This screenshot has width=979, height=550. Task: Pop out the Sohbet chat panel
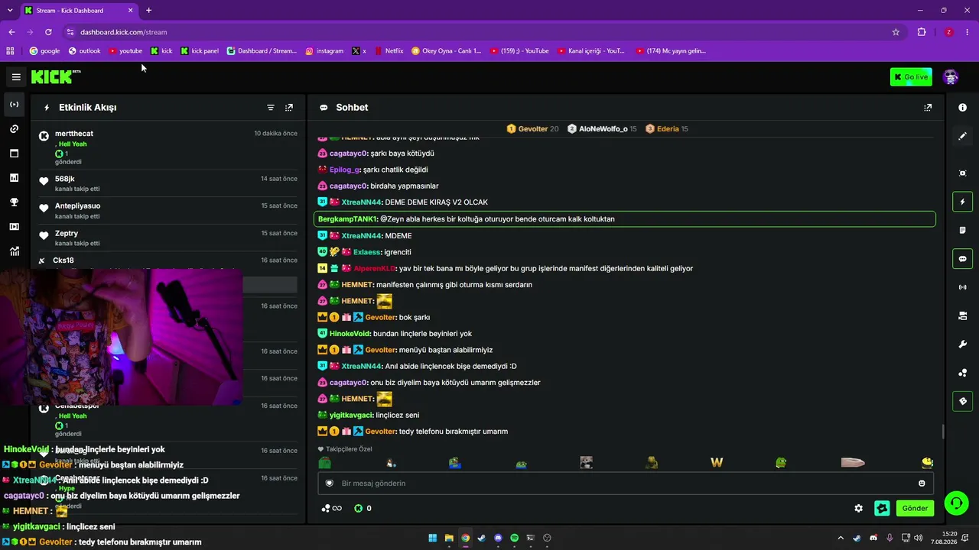928,108
